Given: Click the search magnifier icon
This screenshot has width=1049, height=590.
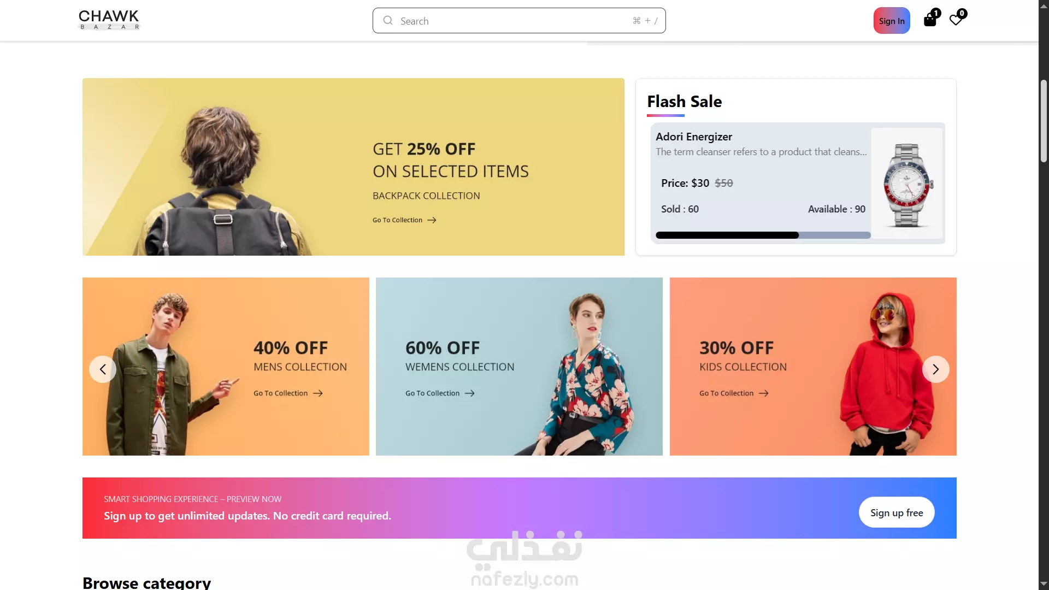Looking at the screenshot, I should [x=388, y=21].
